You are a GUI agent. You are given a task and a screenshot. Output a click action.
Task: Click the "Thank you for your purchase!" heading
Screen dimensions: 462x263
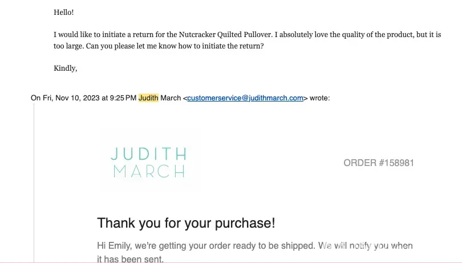187,223
